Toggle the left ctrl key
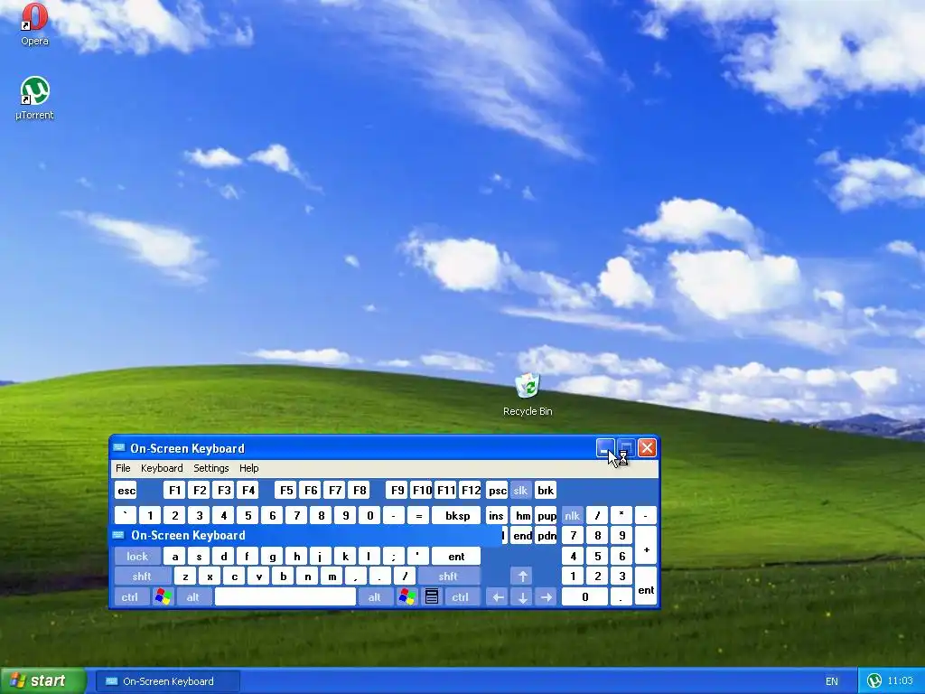The width and height of the screenshot is (925, 694). 130,596
